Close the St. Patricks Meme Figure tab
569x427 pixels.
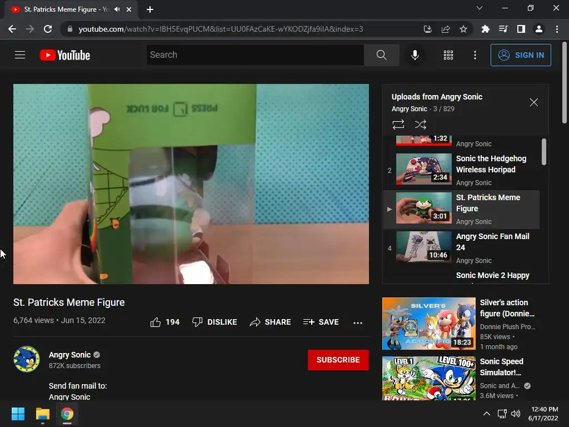coord(129,9)
